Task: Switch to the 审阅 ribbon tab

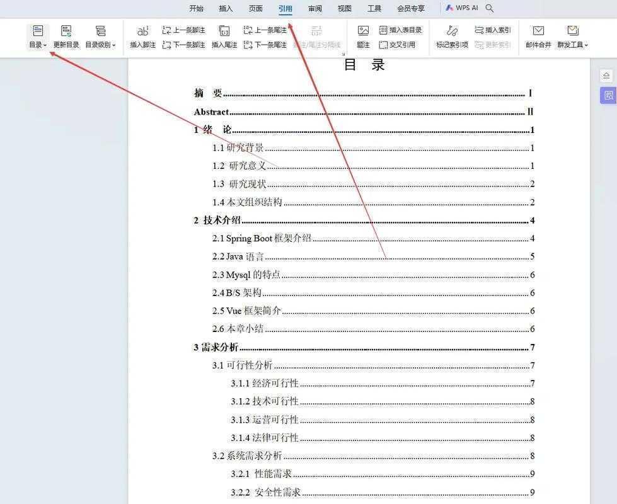Action: tap(314, 8)
